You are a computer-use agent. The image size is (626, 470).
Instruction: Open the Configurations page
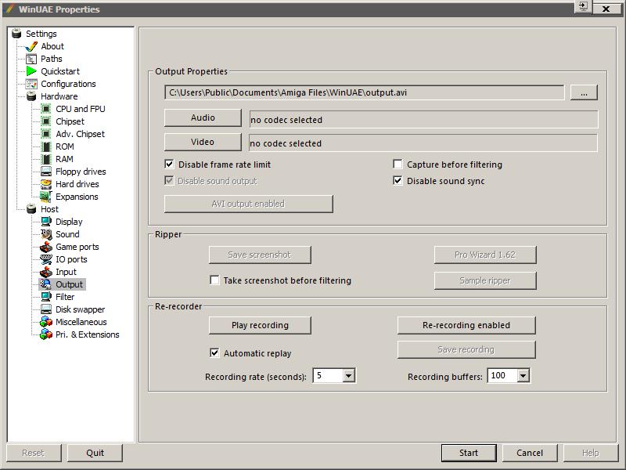click(68, 84)
